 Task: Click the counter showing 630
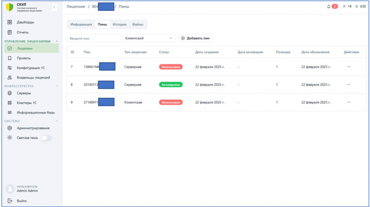pyautogui.click(x=360, y=6)
